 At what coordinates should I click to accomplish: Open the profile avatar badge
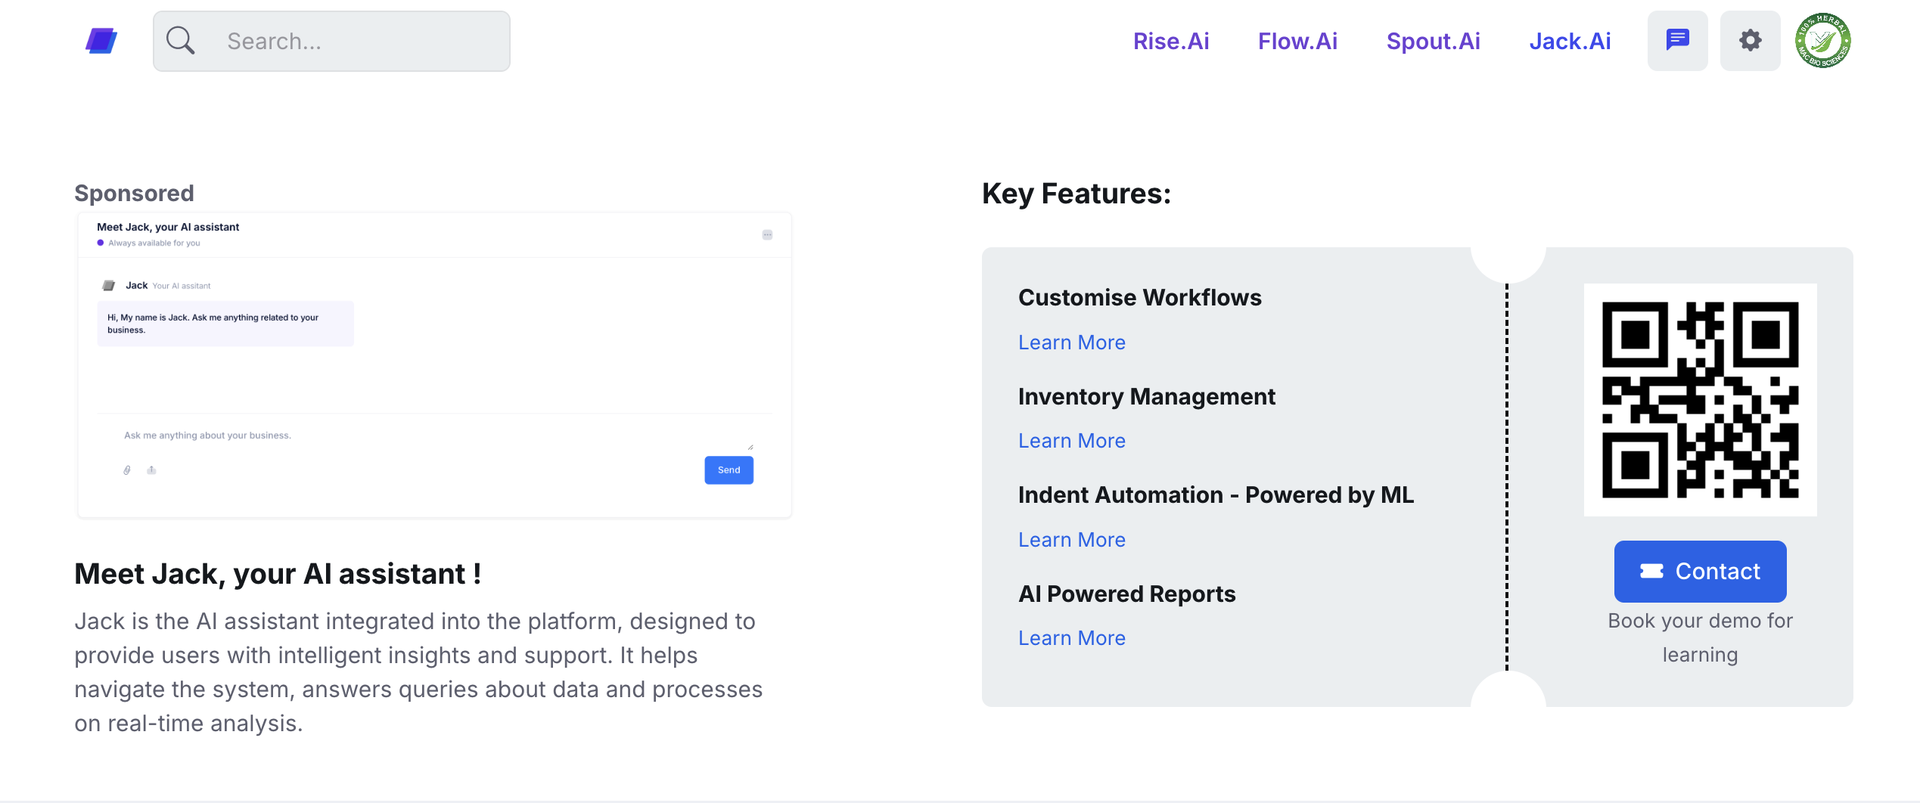[1822, 41]
